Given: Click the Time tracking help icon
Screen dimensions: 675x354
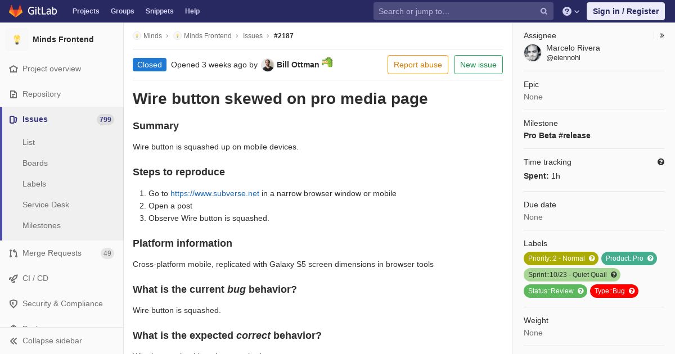Looking at the screenshot, I should 661,162.
